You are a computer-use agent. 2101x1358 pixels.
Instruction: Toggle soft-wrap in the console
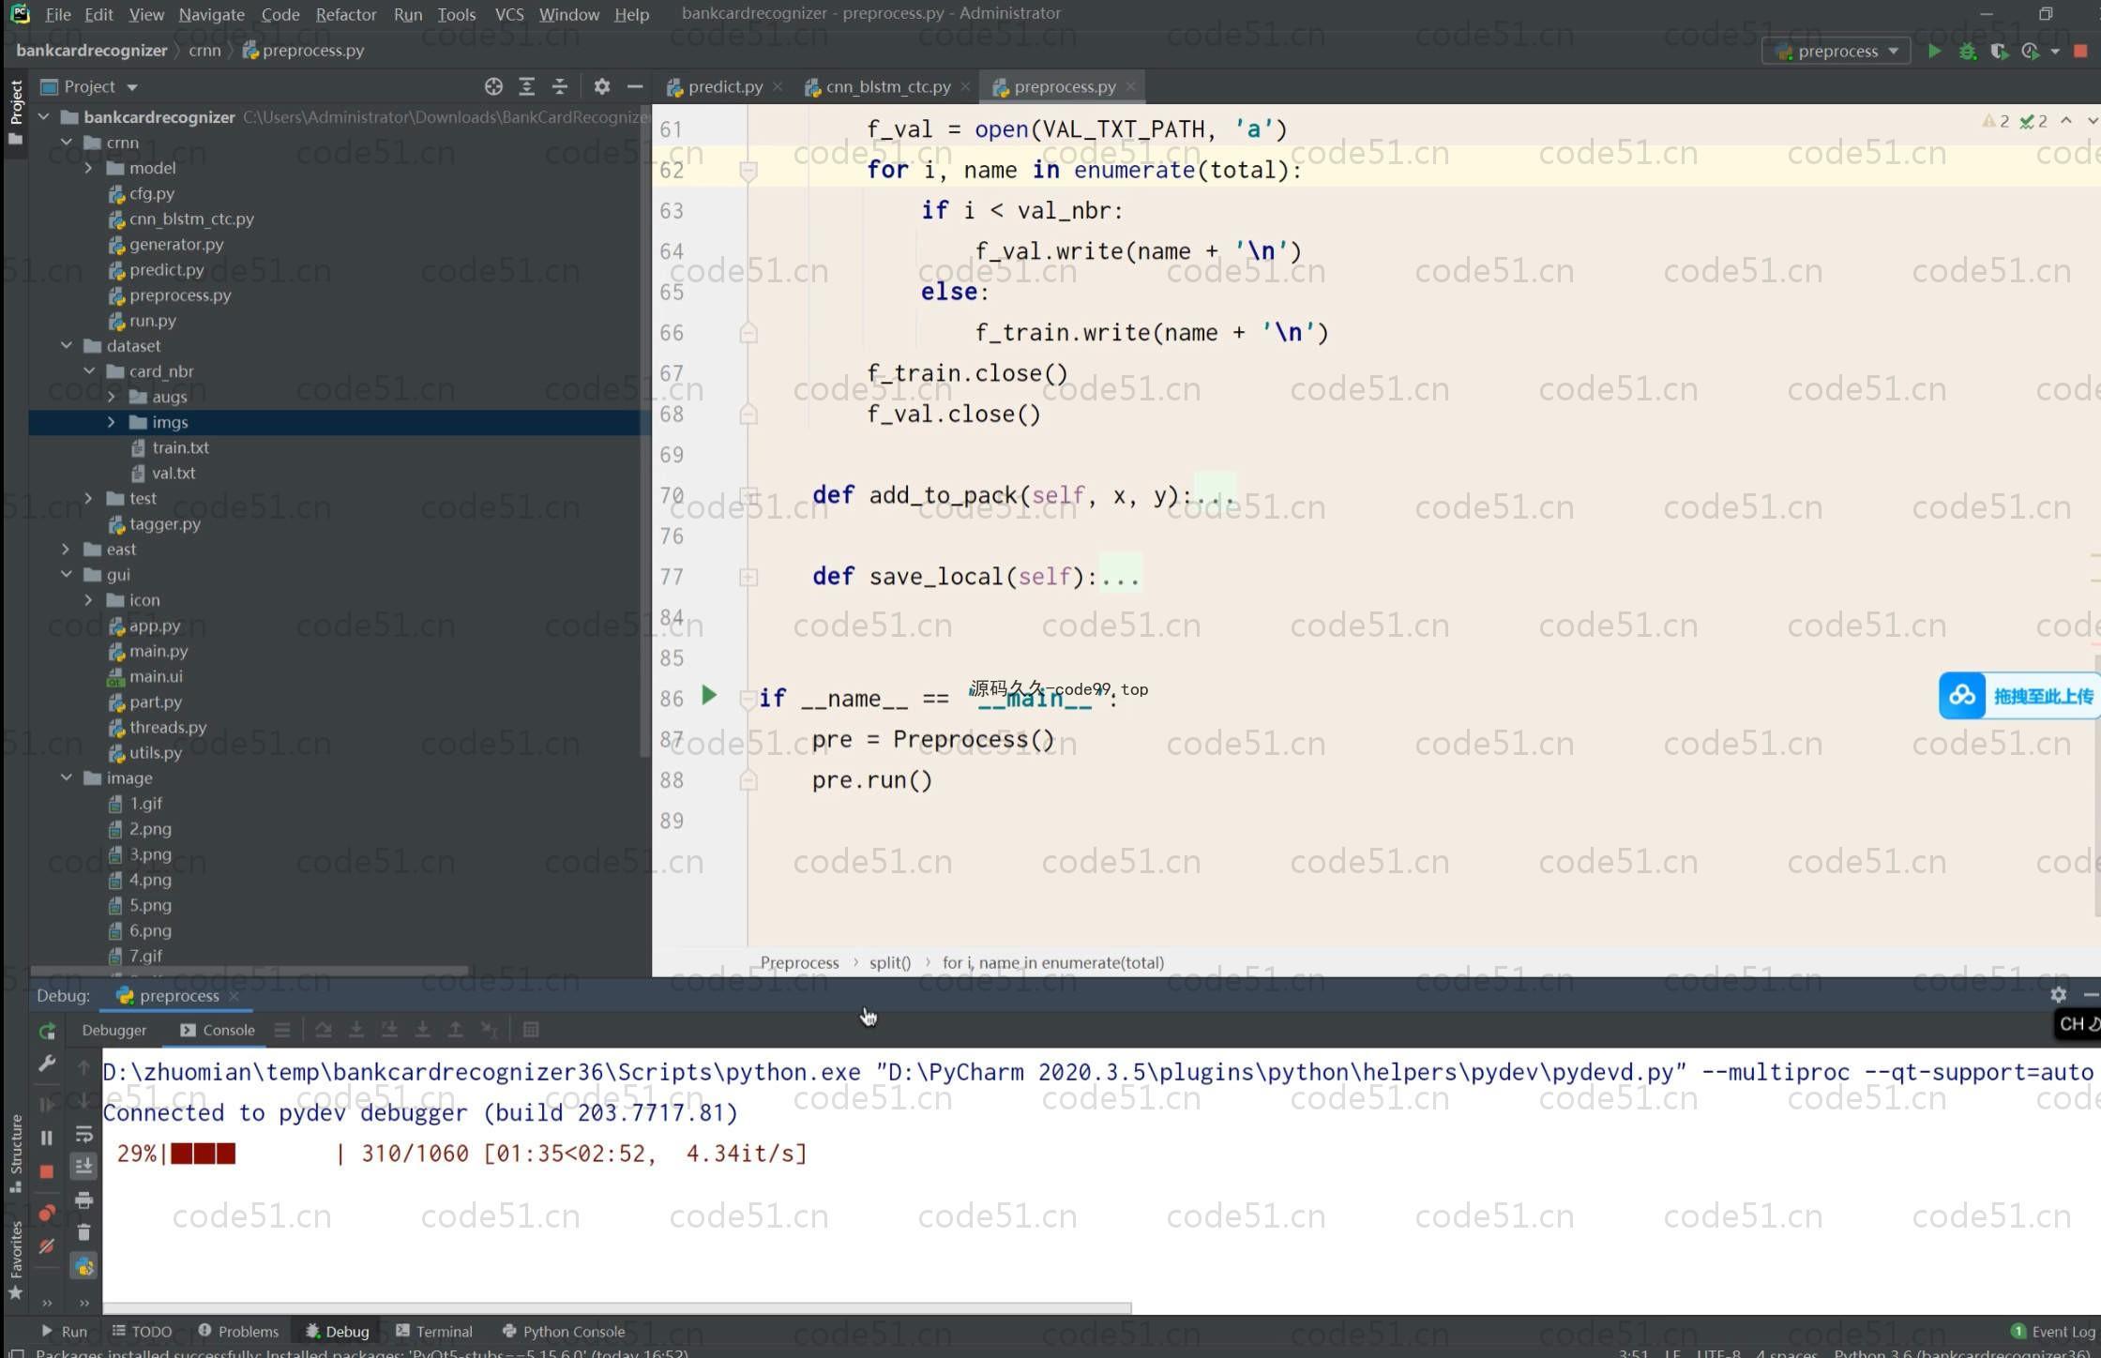pyautogui.click(x=83, y=1134)
